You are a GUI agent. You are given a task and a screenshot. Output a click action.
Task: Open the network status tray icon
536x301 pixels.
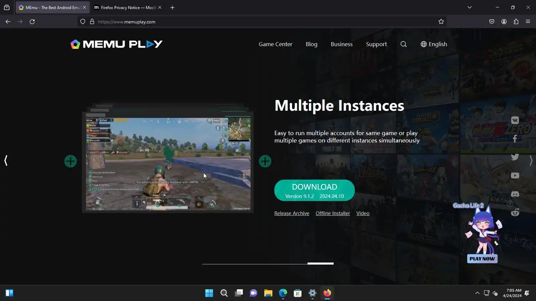point(486,293)
